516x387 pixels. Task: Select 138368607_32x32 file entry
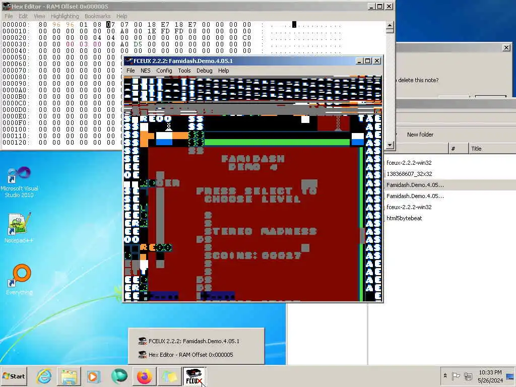pyautogui.click(x=409, y=174)
